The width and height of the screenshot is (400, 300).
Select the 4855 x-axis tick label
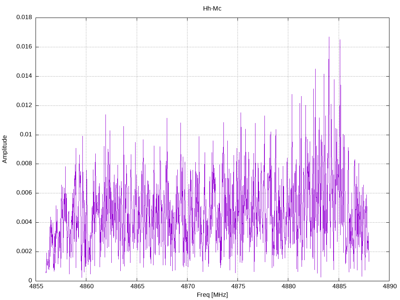(x=36, y=287)
